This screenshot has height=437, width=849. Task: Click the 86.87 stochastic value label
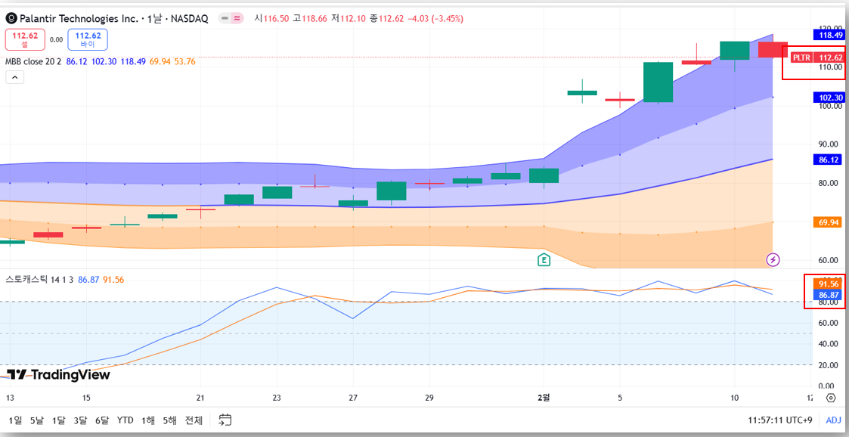[829, 295]
